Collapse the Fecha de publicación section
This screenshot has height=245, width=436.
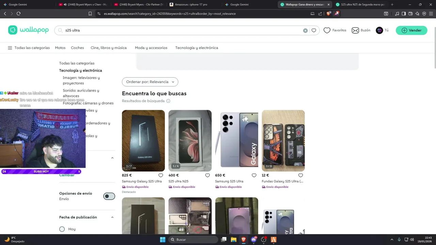(112, 217)
